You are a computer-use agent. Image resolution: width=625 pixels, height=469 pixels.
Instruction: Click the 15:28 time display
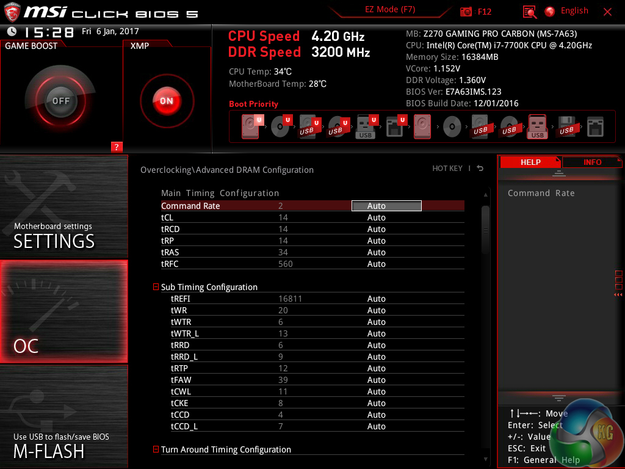[x=49, y=32]
